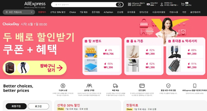Viewport: 207px width, 111px height.
Task: Select the Choice navigation menu item
Action: (73, 12)
